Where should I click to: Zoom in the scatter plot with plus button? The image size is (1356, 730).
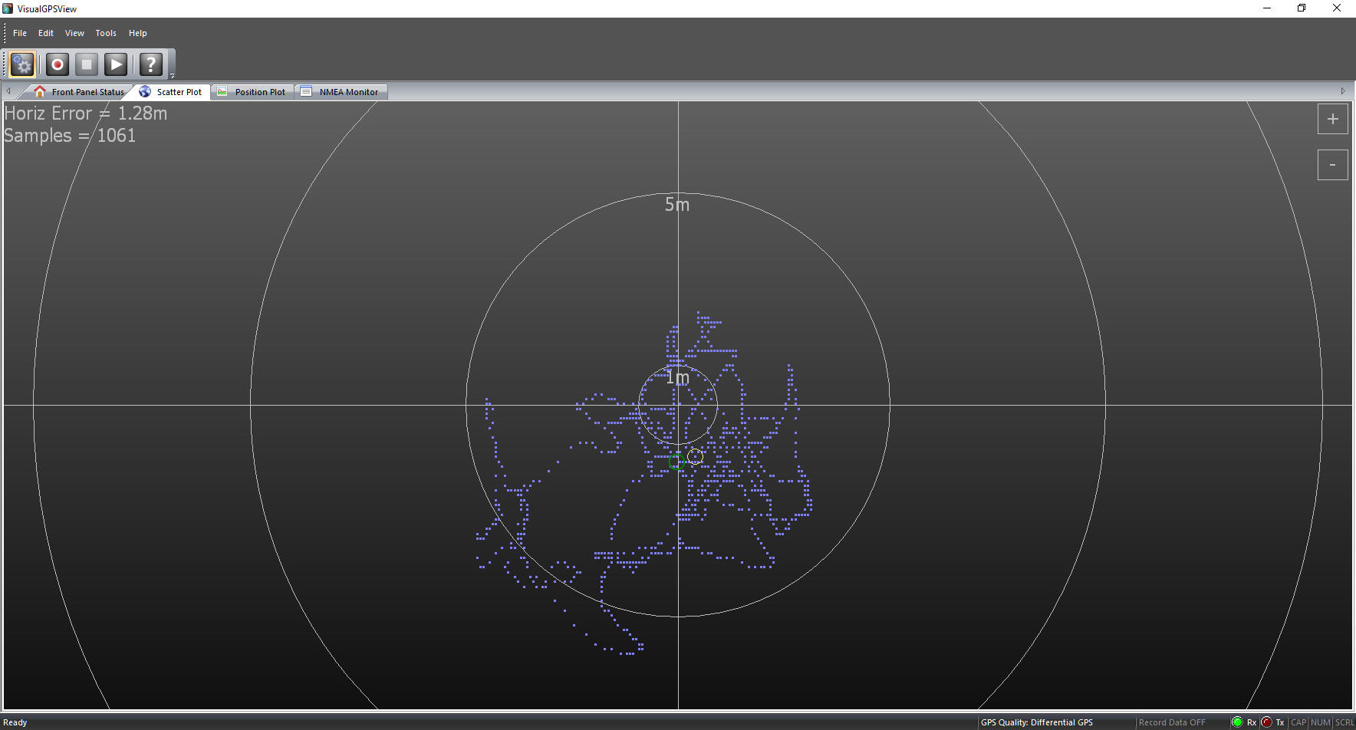pos(1332,119)
